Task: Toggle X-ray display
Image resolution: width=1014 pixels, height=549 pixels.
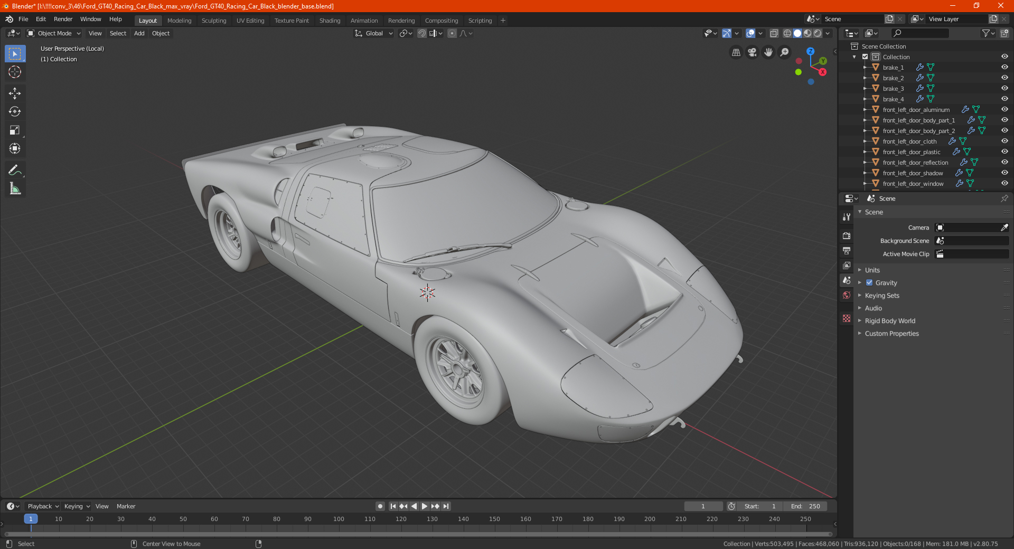Action: click(x=774, y=33)
